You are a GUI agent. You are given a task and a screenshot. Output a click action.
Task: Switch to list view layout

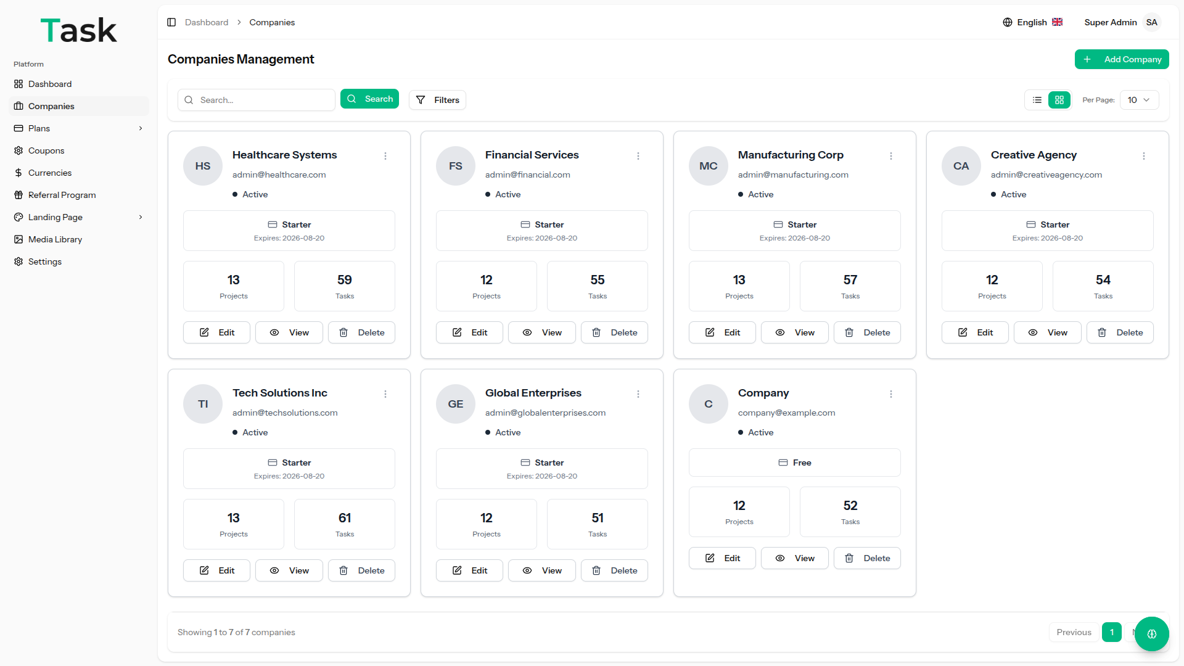tap(1037, 100)
